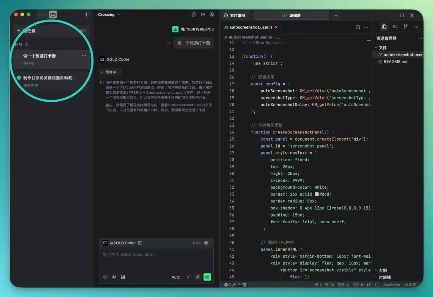Viewport: 433px width, 297px height.
Task: Select the 制作谷歌浏览器油猴 completed task
Action: click(x=52, y=81)
